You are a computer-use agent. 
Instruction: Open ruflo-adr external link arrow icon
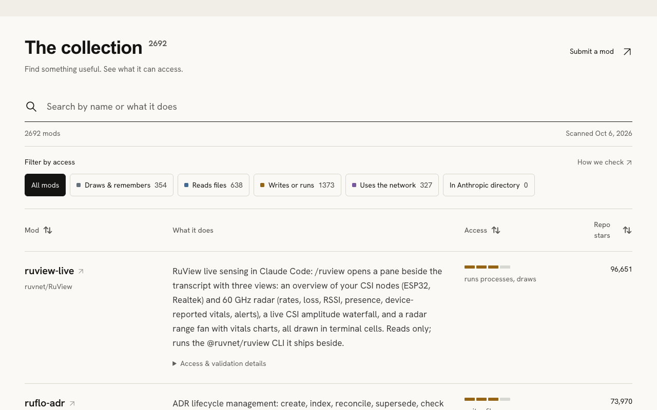72,404
